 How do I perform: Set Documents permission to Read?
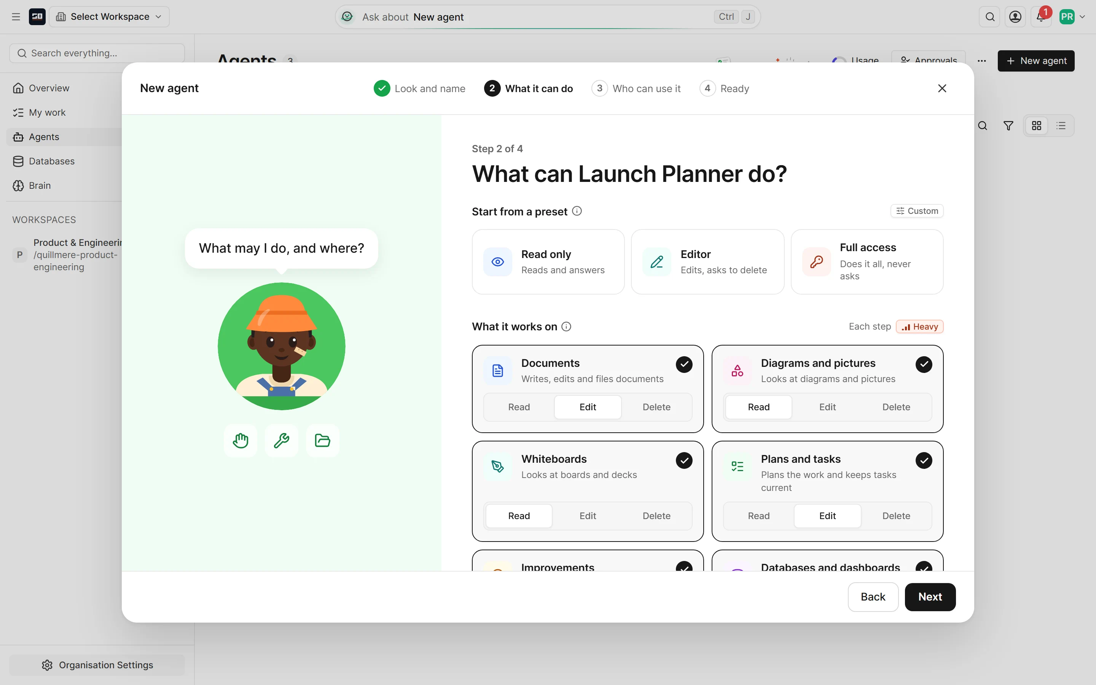tap(519, 407)
